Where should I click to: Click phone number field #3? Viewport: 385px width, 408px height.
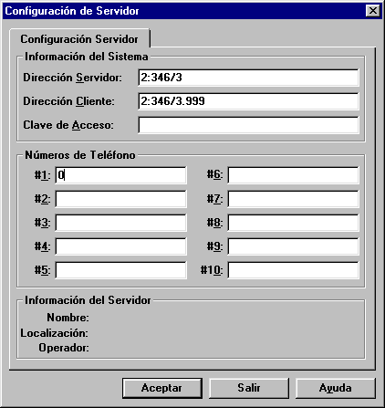[120, 223]
